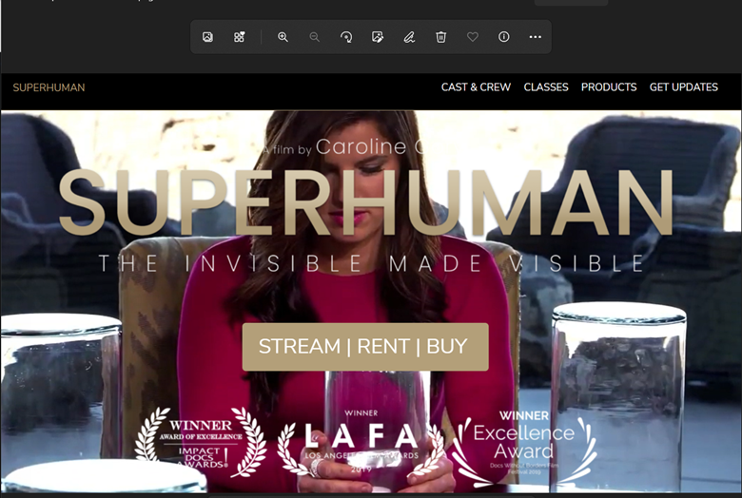Open the edit image tool
Viewport: 742px width, 498px height.
pyautogui.click(x=378, y=37)
